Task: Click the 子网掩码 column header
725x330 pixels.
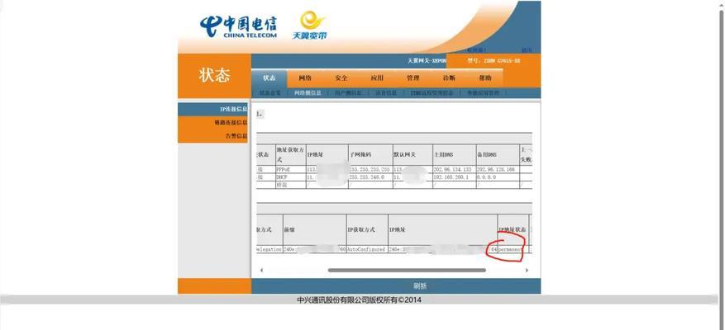Action: click(x=370, y=155)
